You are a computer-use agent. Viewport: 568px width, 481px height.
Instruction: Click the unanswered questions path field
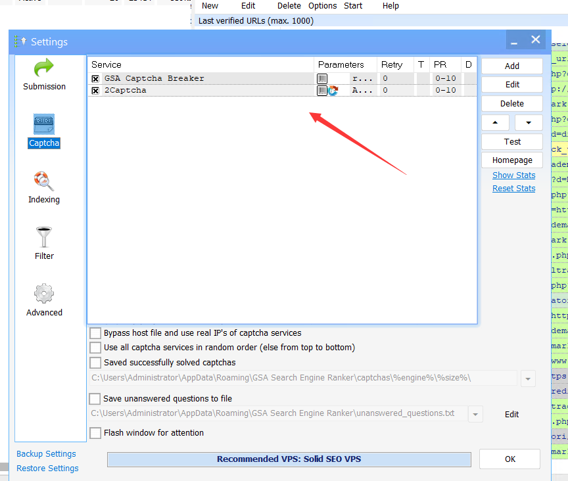click(276, 414)
